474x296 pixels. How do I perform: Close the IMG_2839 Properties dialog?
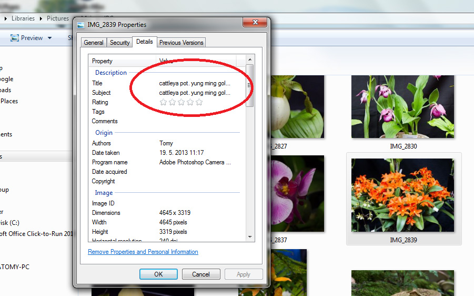pyautogui.click(x=256, y=23)
